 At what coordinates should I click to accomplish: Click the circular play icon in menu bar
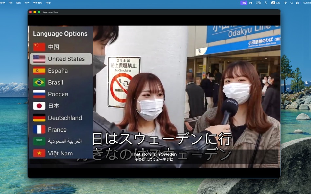(266, 3)
